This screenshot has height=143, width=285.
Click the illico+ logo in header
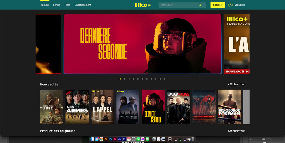(142, 5)
